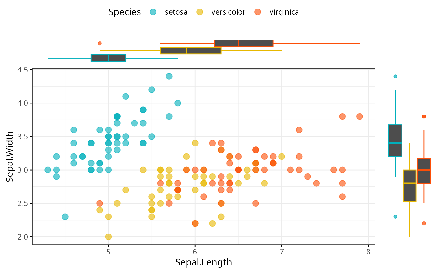Image resolution: width=444 pixels, height=274 pixels.
Task: Click the upper teal outlier in the right margin
Action: pos(395,76)
